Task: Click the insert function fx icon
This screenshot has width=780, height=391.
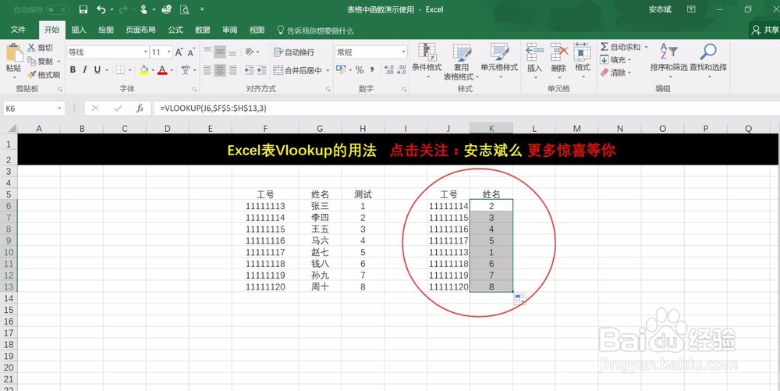Action: click(140, 108)
